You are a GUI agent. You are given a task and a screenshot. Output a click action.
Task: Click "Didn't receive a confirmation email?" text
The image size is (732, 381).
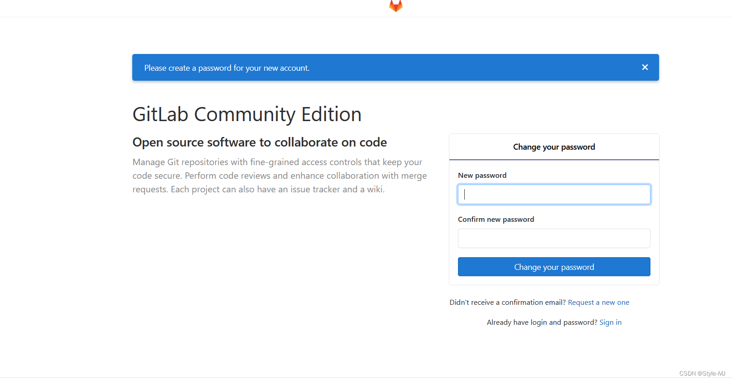pyautogui.click(x=507, y=303)
